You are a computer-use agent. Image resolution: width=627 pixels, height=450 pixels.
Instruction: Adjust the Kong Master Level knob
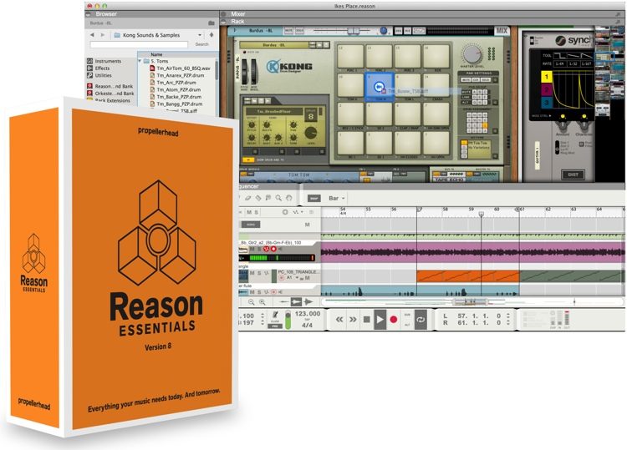472,54
